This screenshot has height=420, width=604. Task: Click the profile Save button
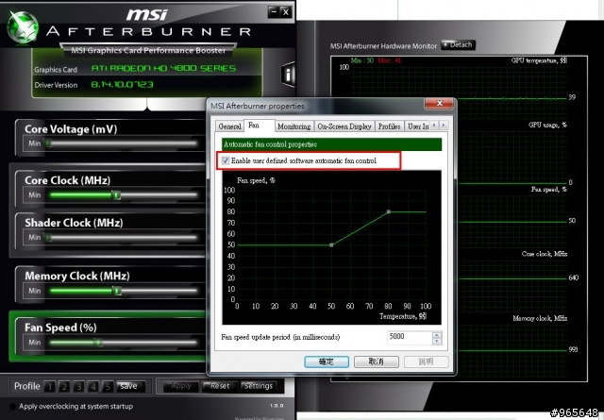coord(130,386)
